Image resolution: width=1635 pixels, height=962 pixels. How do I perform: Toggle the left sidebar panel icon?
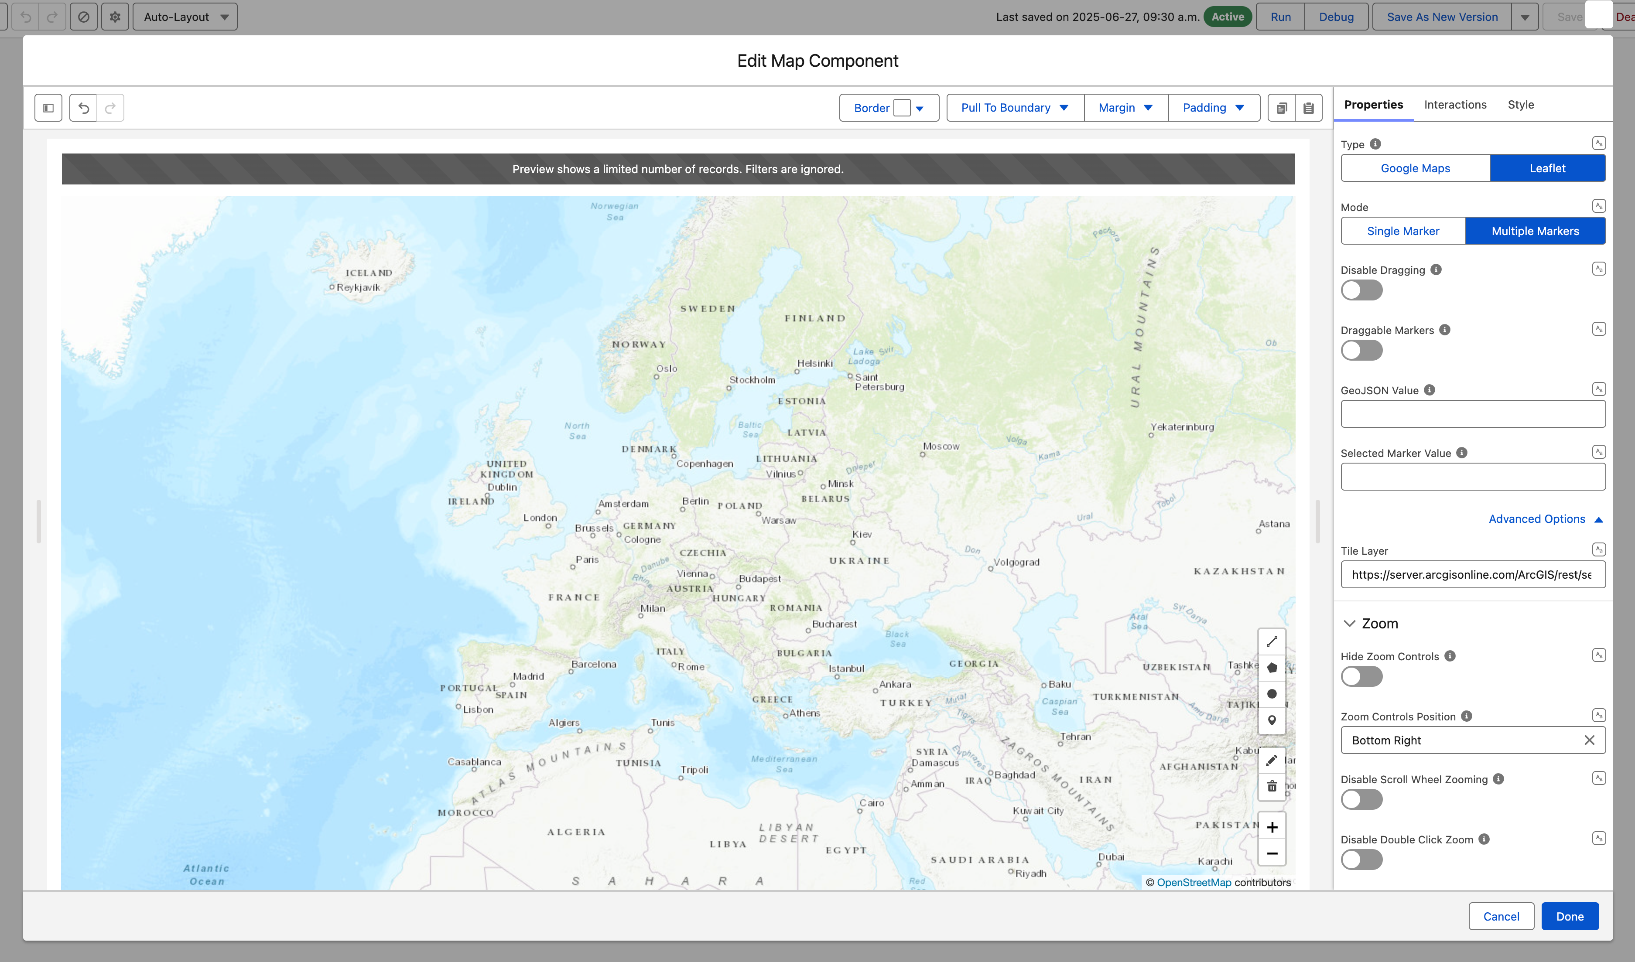click(48, 108)
